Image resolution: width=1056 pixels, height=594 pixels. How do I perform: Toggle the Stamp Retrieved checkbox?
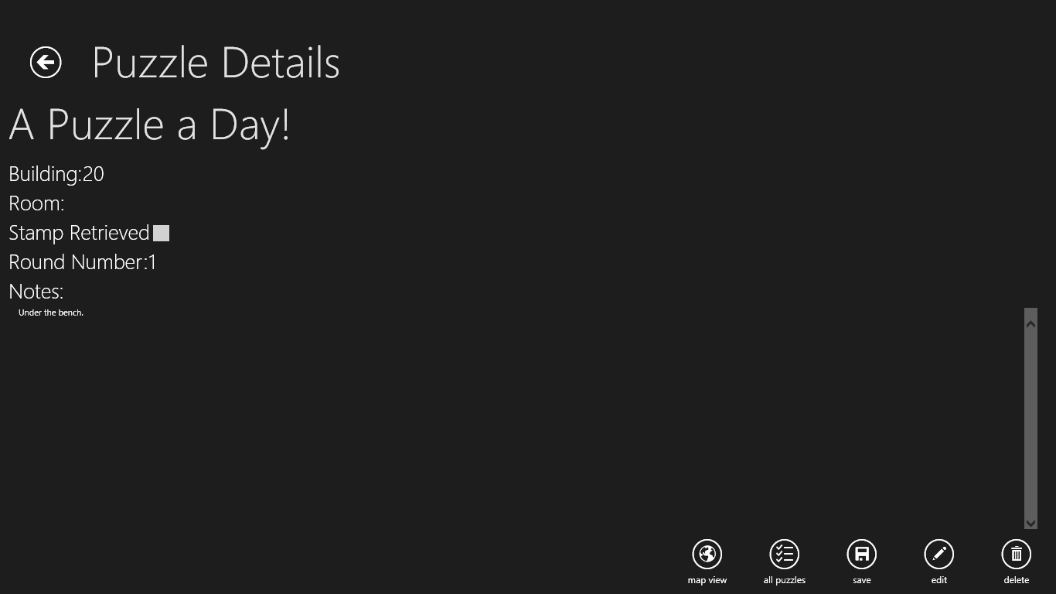(161, 233)
